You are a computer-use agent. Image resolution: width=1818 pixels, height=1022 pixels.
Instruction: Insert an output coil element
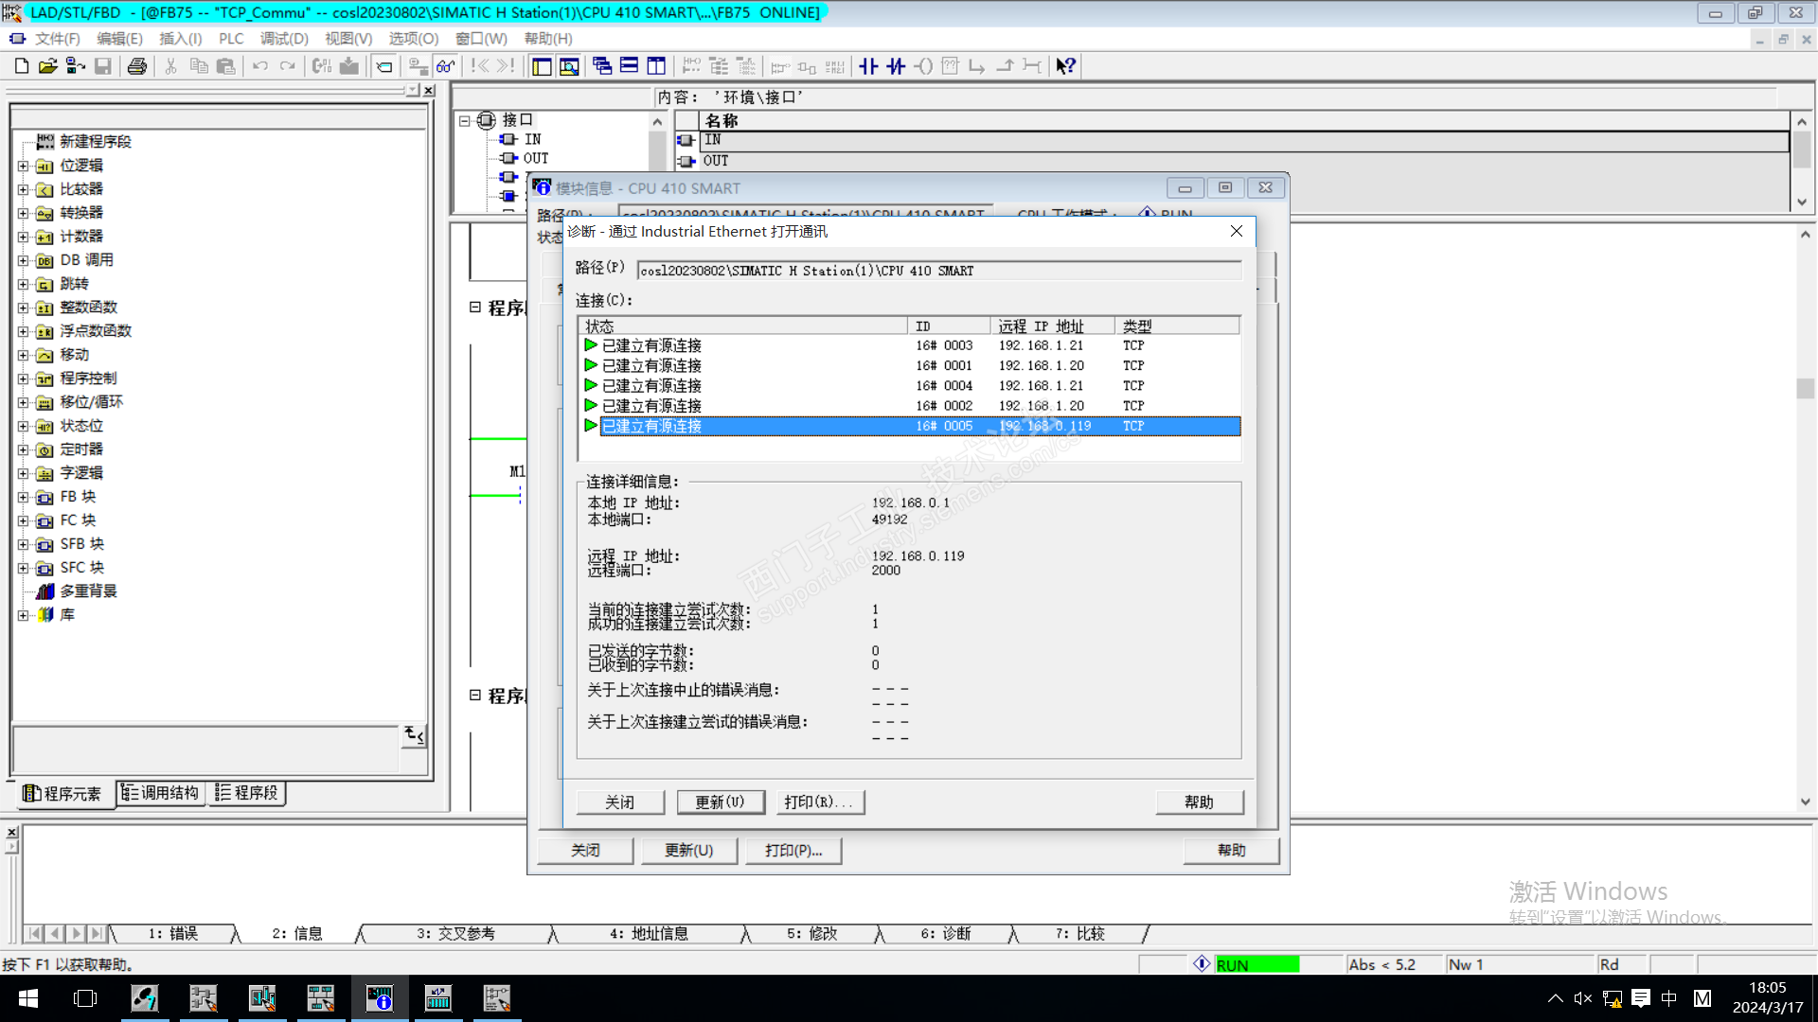coord(924,66)
